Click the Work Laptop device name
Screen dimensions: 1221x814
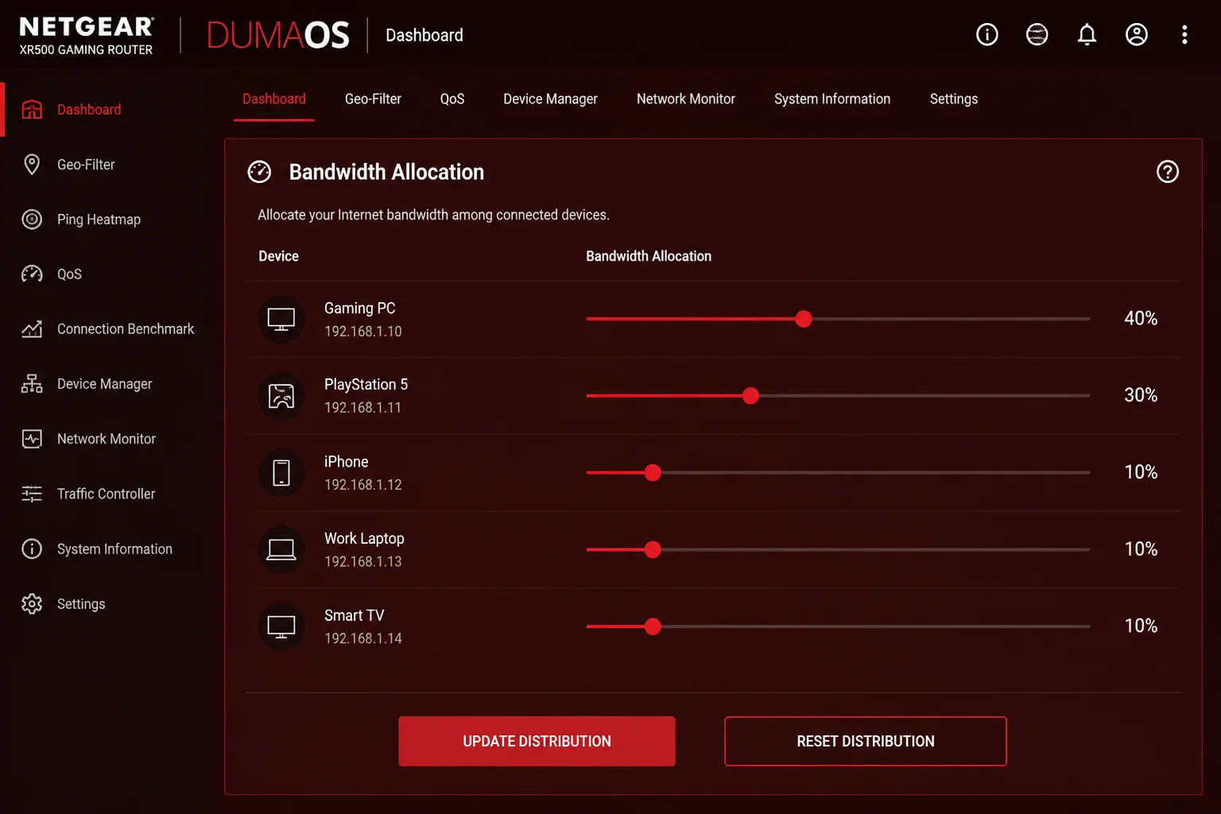pos(364,538)
